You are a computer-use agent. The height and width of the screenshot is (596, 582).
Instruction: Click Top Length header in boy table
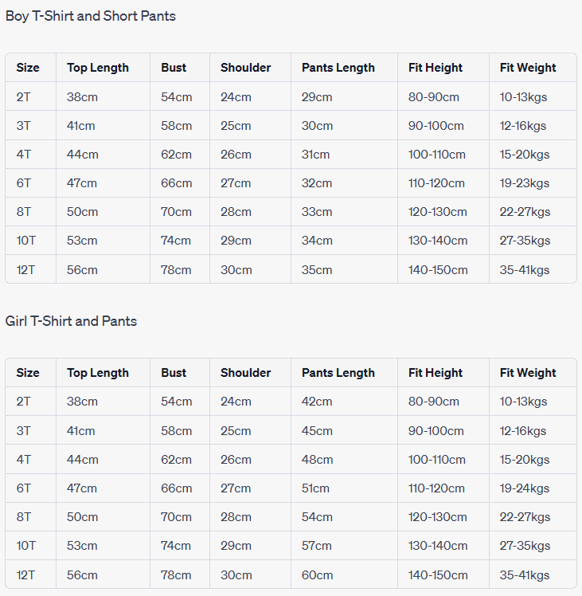pos(97,68)
